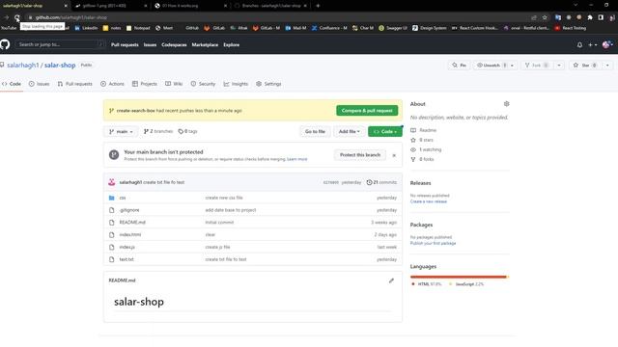Dismiss the branch protection notice
Viewport: 618px width, 347px height.
tap(394, 155)
